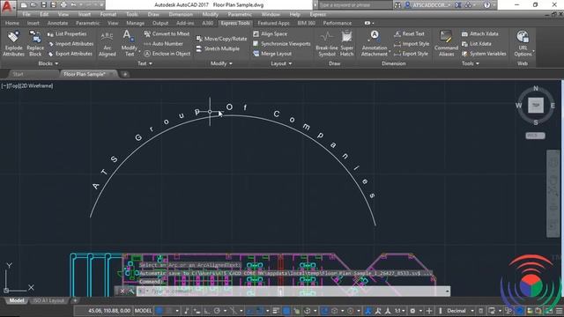Screen dimensions: 564x317
Task: Click the Plot printer icon in quick access toolbar
Action: [63, 5]
